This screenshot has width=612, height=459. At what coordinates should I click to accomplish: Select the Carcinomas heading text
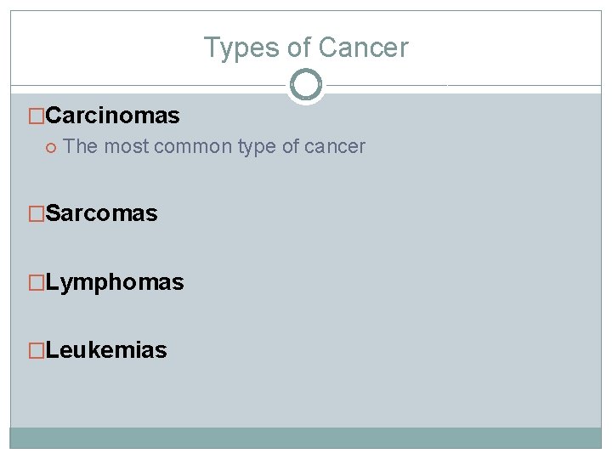point(112,115)
